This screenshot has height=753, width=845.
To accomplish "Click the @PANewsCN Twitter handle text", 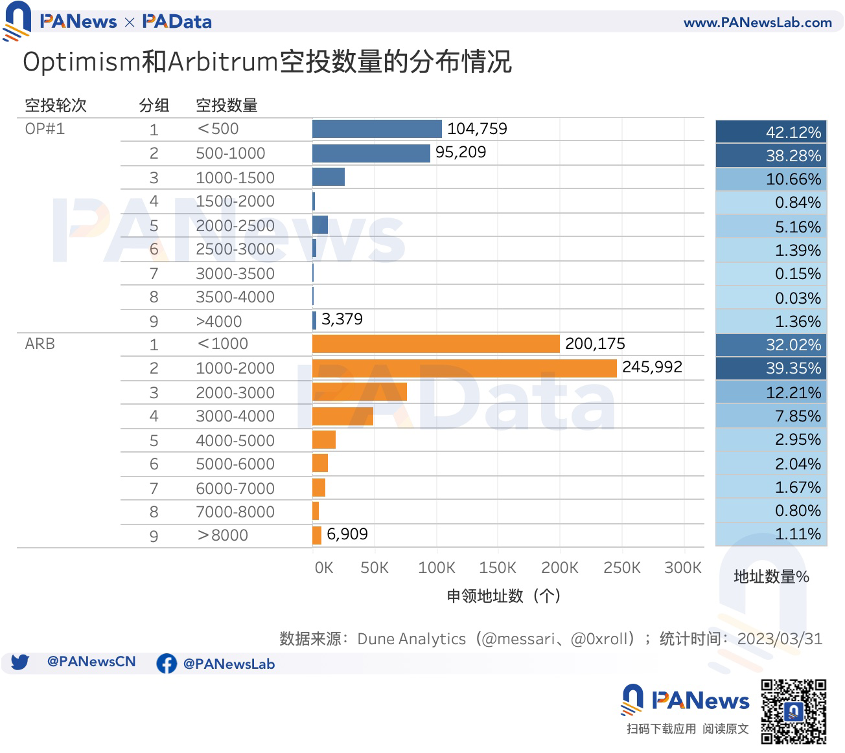I will tap(91, 662).
